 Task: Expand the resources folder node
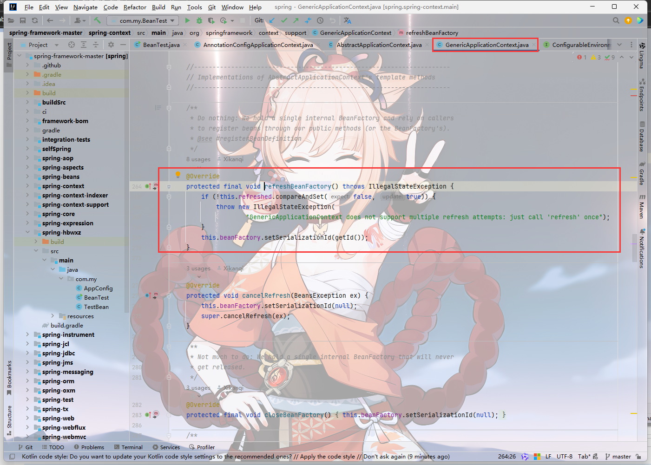point(53,316)
